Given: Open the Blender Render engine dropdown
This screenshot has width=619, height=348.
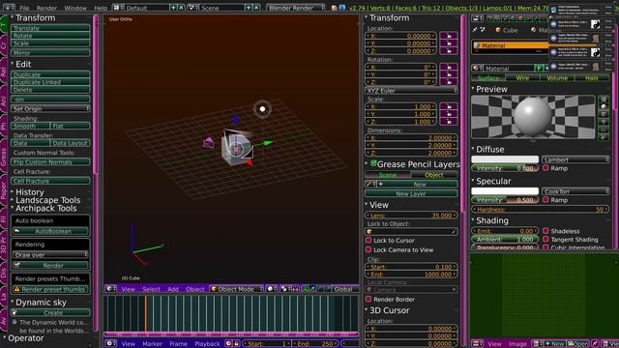Looking at the screenshot, I should (x=296, y=8).
